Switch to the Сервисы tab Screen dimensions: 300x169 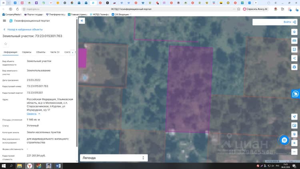point(26,52)
